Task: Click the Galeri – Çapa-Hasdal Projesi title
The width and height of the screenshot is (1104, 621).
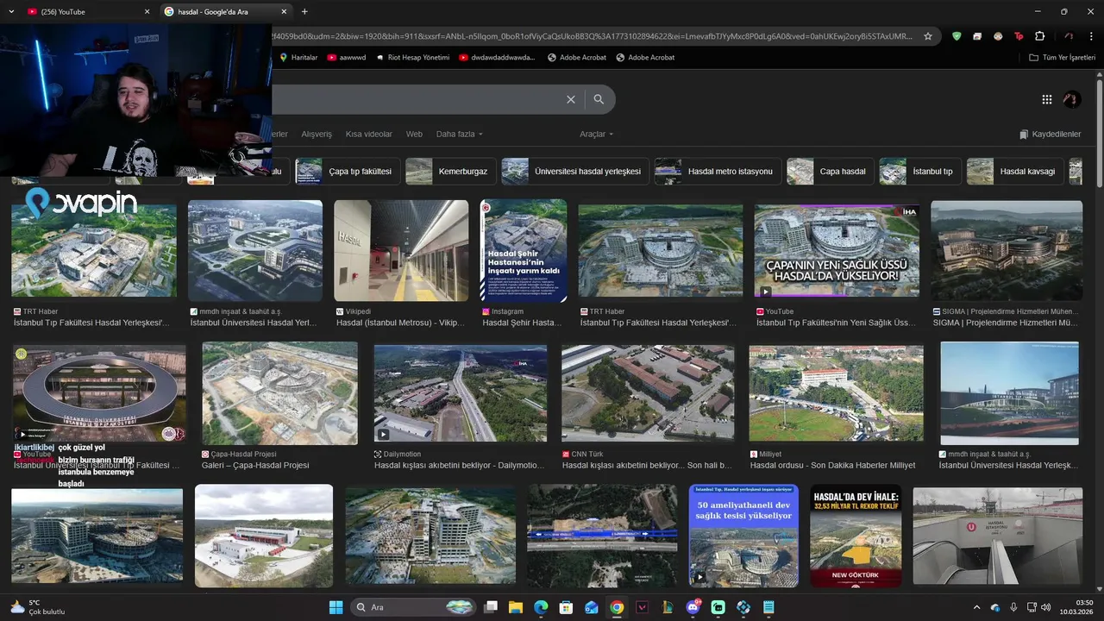Action: 255,466
